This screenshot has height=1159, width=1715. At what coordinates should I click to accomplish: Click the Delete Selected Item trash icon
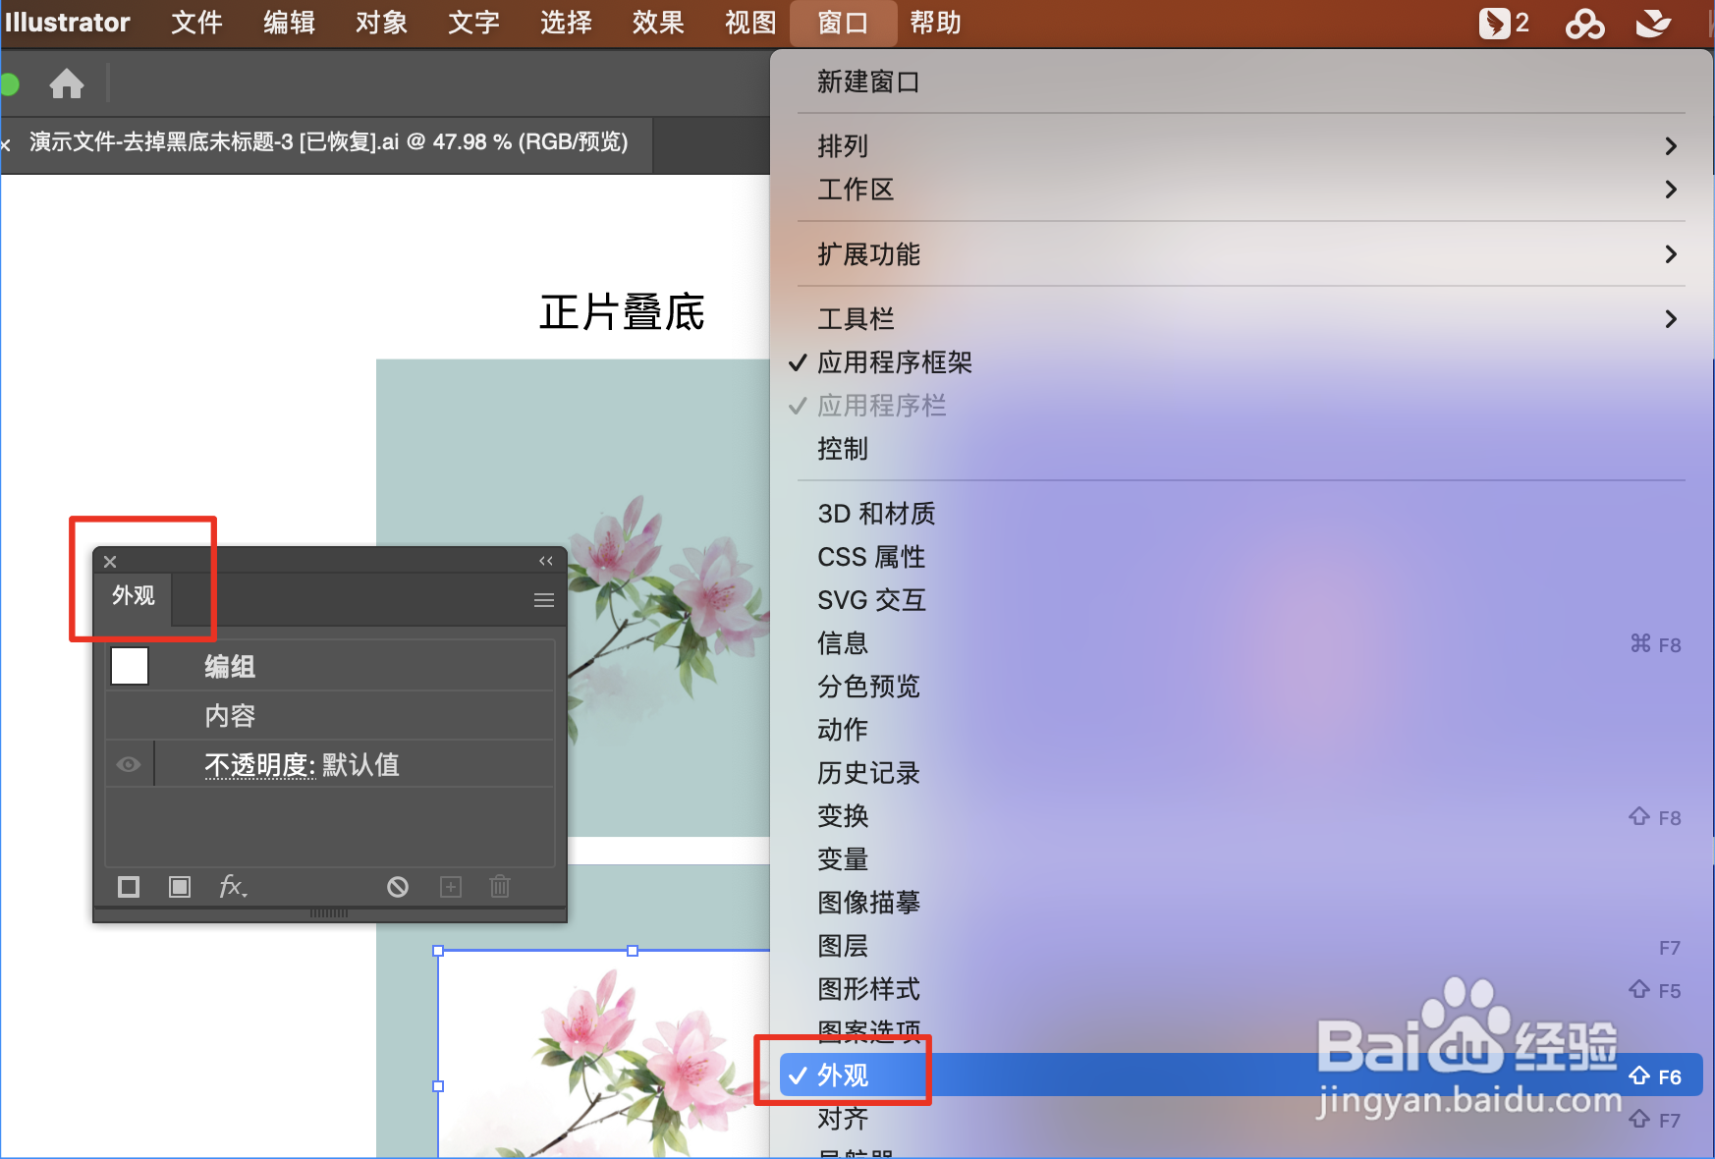500,887
